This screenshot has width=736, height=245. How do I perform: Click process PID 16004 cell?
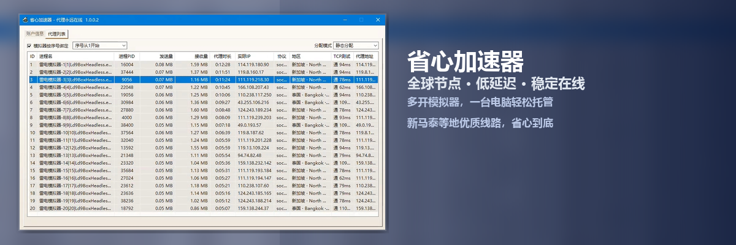pos(127,64)
